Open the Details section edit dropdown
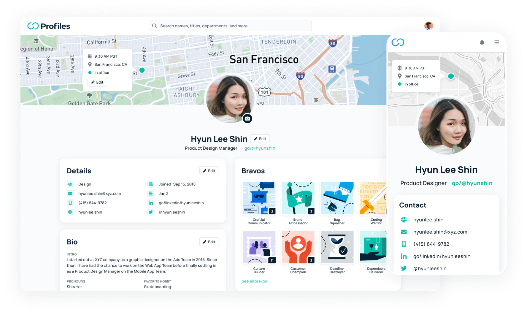 [209, 170]
